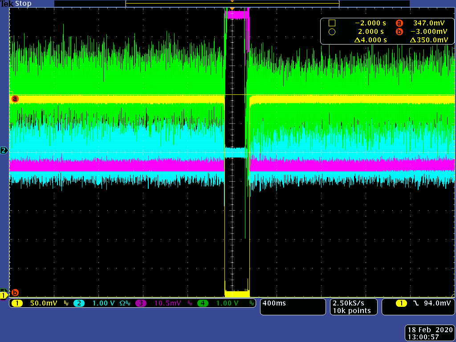456x342 pixels.
Task: Click the channel 4 green badge
Action: pyautogui.click(x=203, y=303)
